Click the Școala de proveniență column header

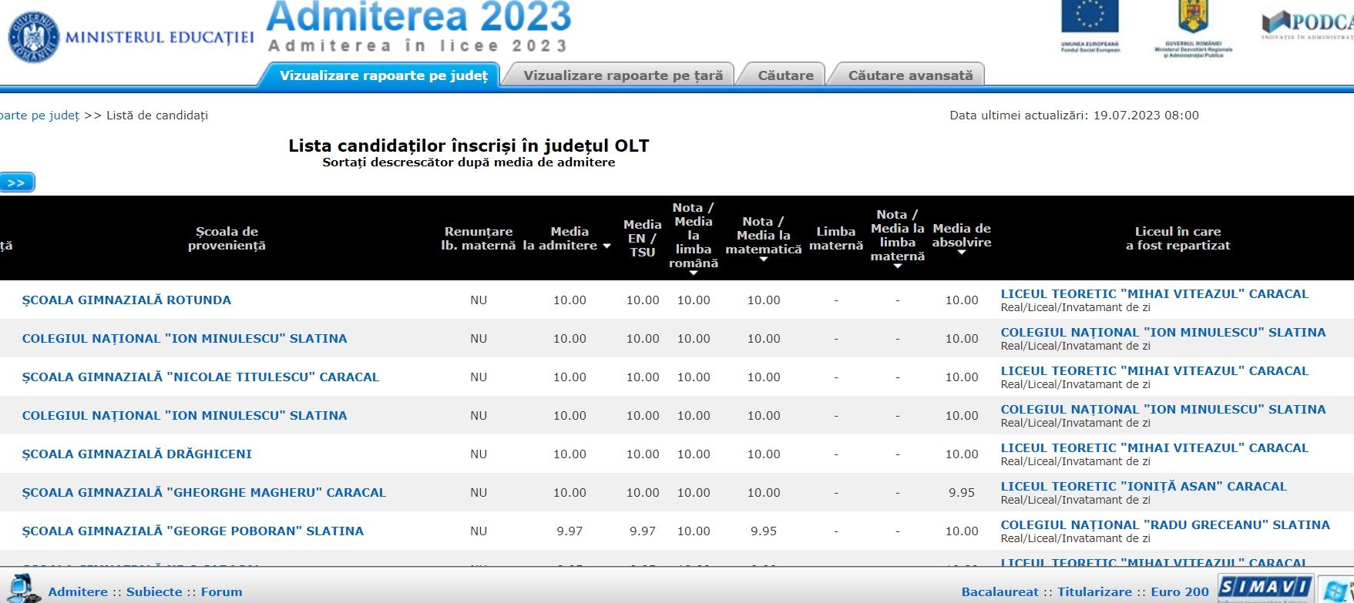(227, 238)
